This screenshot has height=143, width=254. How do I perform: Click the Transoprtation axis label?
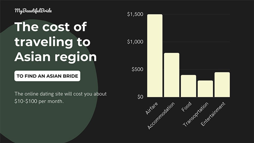click(195, 114)
